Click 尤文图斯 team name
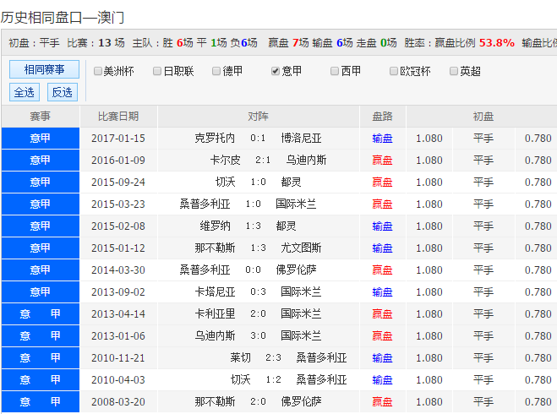 pyautogui.click(x=301, y=248)
